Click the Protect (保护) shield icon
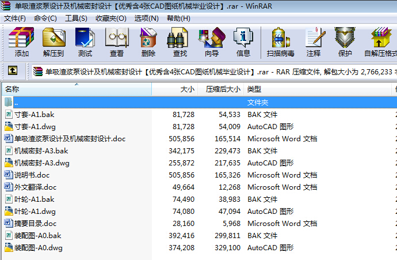This screenshot has width=397, height=260. point(345,37)
